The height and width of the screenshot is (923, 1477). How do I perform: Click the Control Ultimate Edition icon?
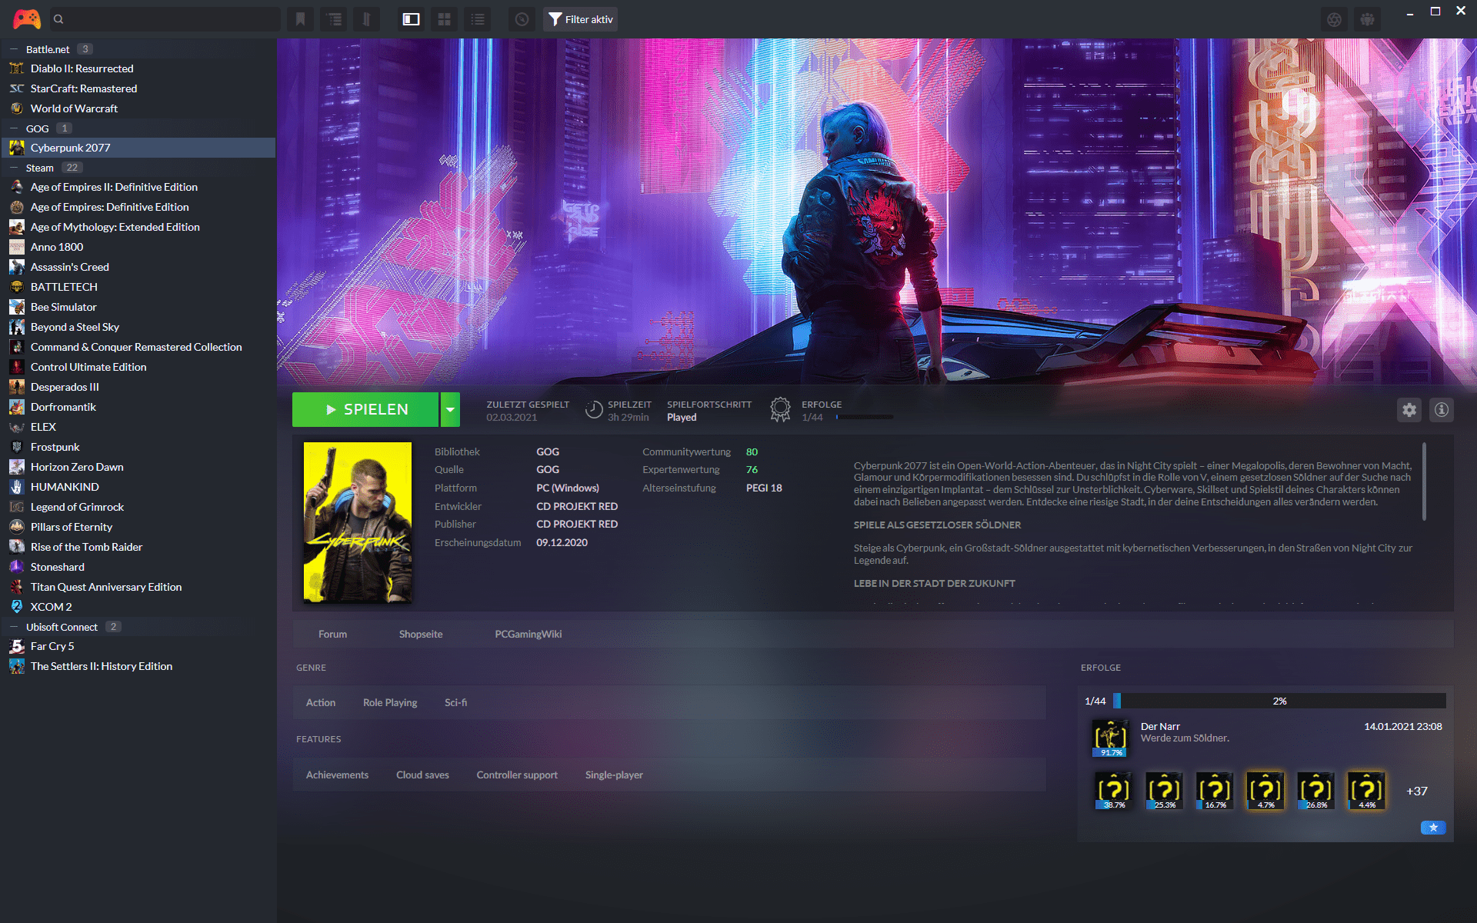tap(17, 367)
